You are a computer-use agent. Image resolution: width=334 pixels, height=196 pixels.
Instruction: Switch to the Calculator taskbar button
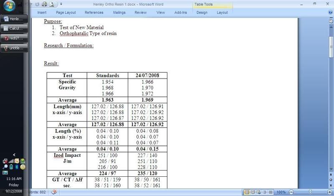click(14, 28)
